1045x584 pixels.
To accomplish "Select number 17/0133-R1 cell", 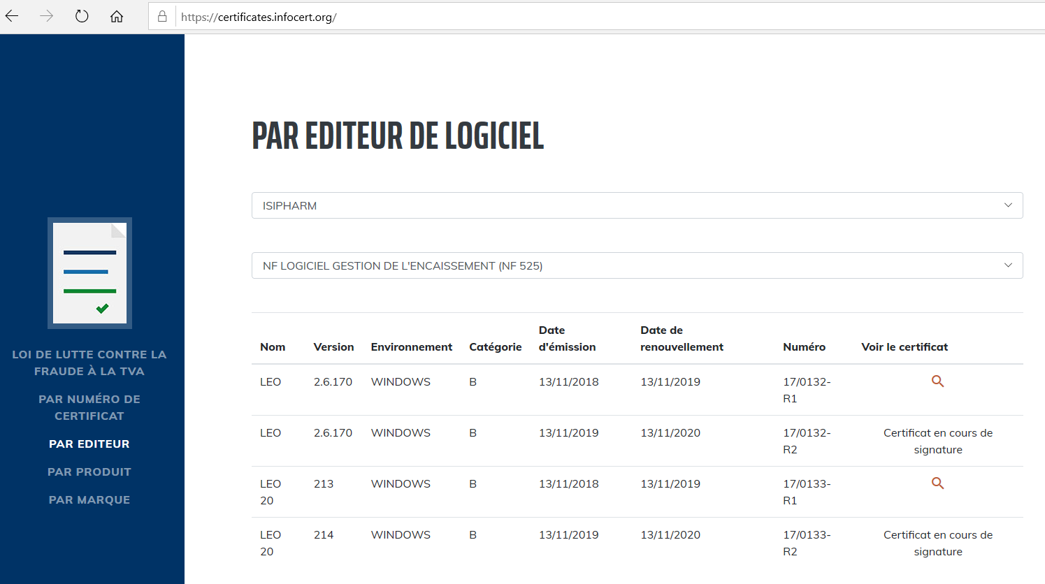I will 807,492.
